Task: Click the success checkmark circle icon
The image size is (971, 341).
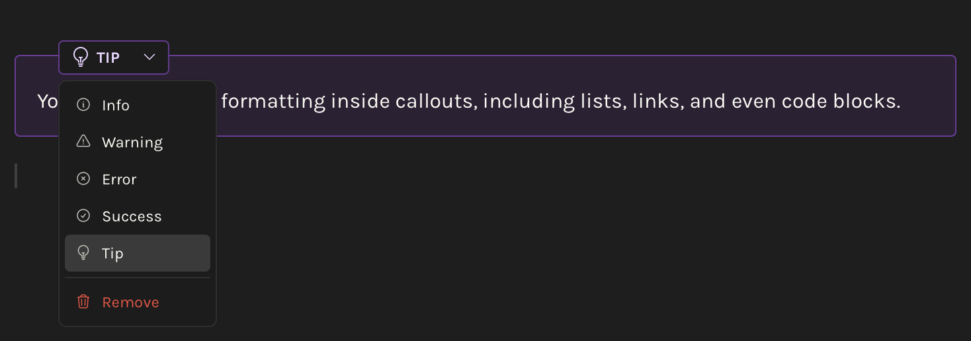Action: pos(83,215)
